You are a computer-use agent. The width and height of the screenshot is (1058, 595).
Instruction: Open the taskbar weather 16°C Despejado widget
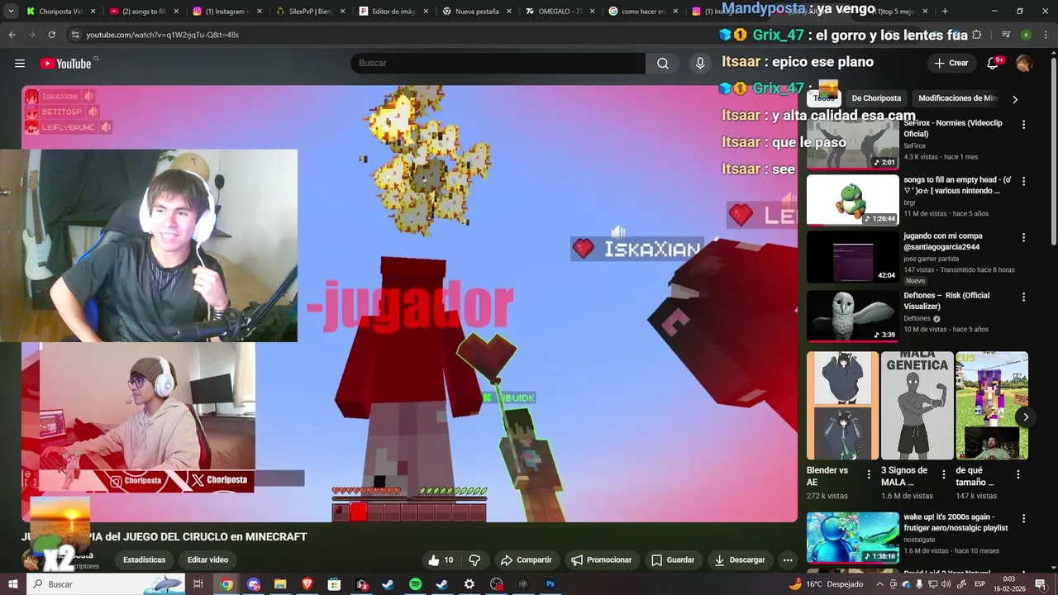click(x=825, y=584)
